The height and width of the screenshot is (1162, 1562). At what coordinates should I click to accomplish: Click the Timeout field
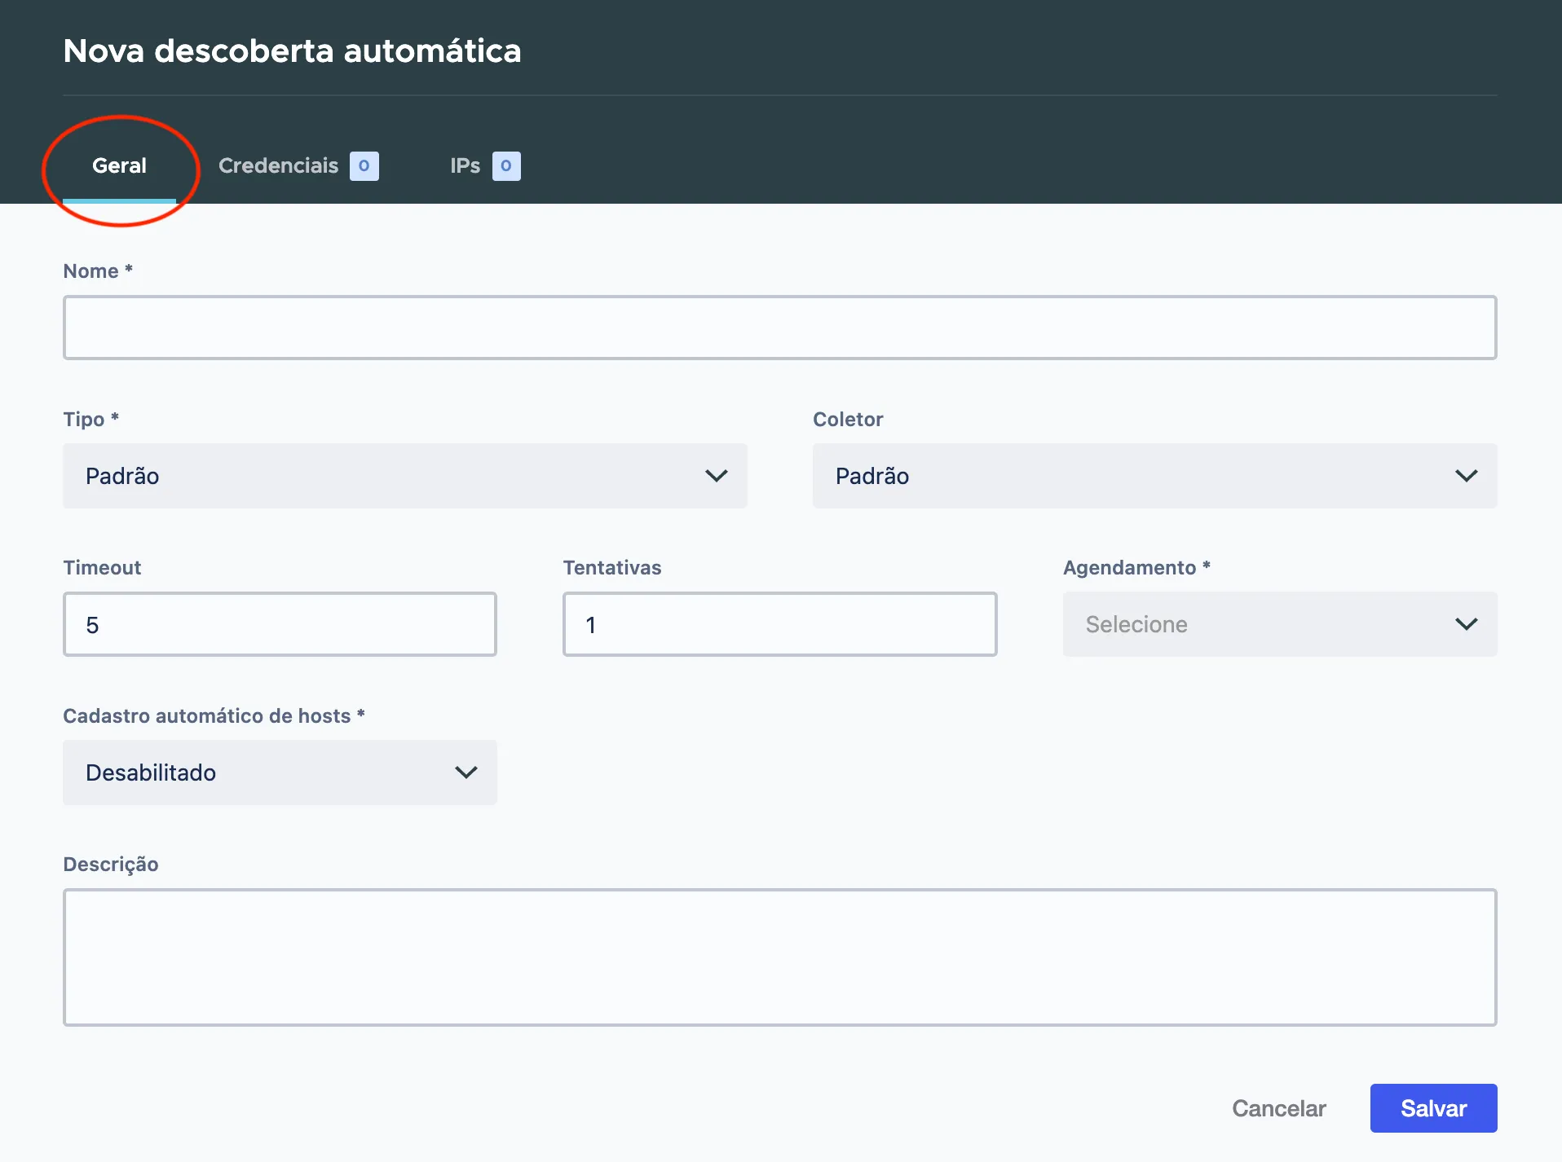coord(280,624)
